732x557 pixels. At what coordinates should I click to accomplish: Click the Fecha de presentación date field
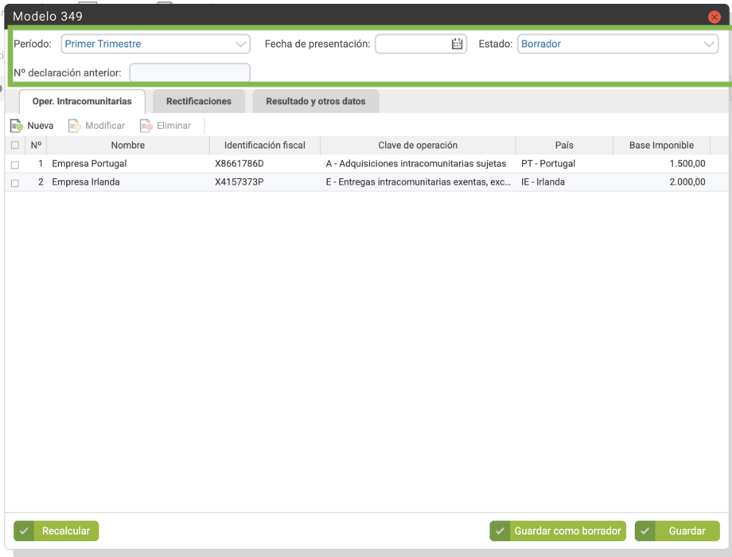(412, 45)
